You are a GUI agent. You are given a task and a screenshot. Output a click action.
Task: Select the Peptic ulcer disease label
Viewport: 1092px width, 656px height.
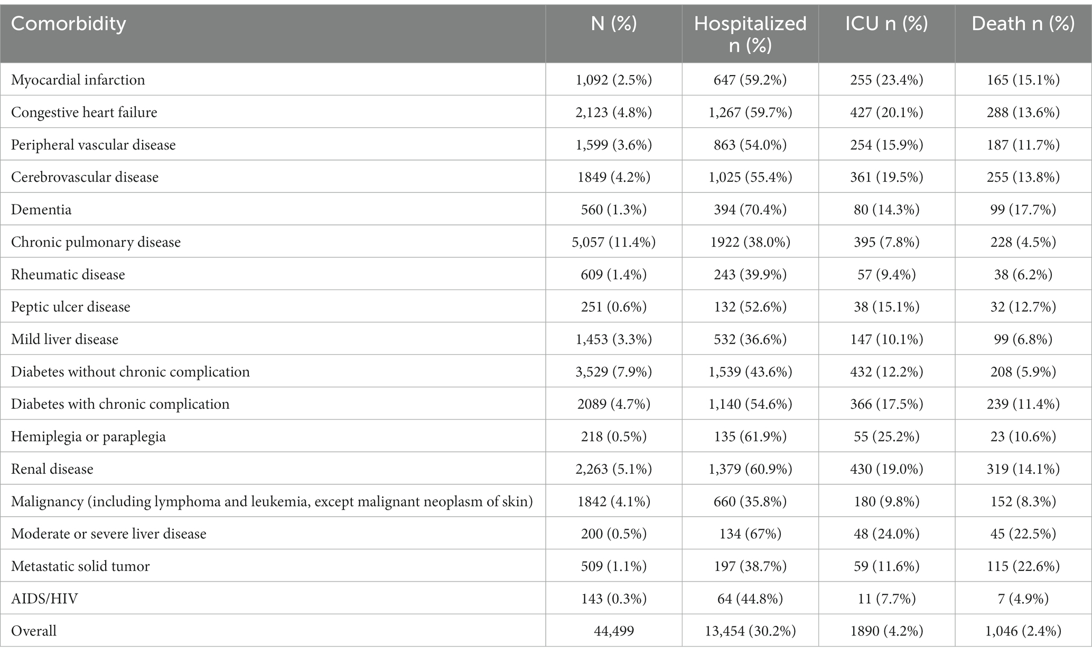[71, 307]
